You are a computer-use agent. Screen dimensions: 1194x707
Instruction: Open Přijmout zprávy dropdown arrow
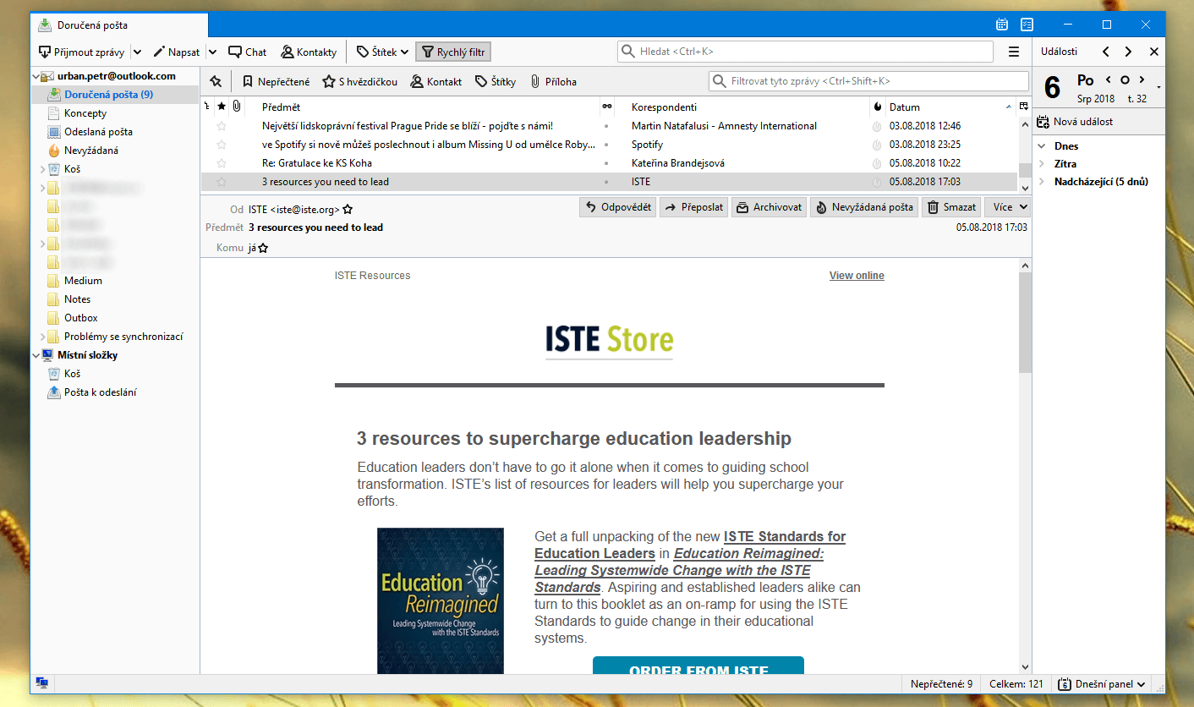point(138,52)
